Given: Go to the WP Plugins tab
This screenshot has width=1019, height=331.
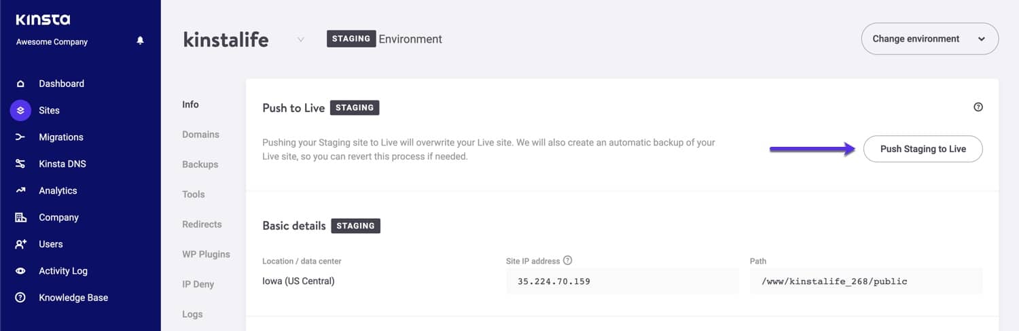Looking at the screenshot, I should [206, 254].
